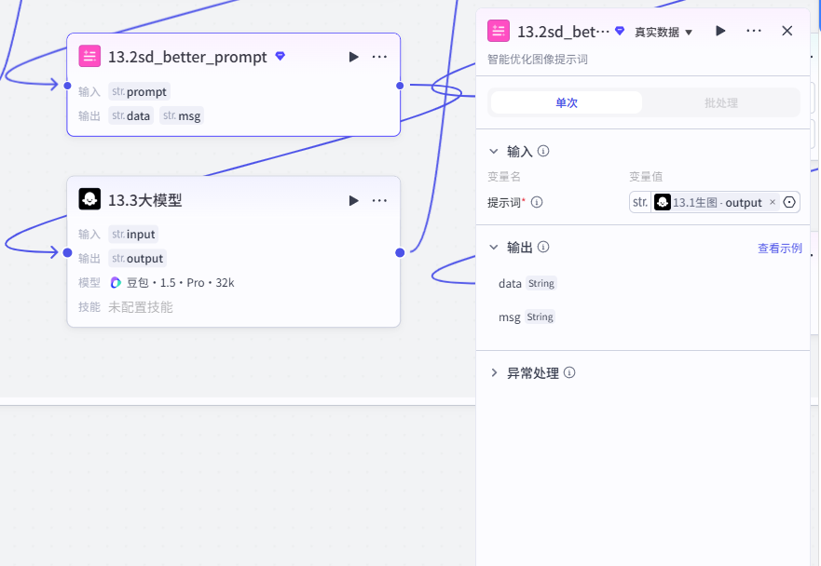Click the 未配置技能 skill text
The image size is (821, 566).
(x=141, y=307)
